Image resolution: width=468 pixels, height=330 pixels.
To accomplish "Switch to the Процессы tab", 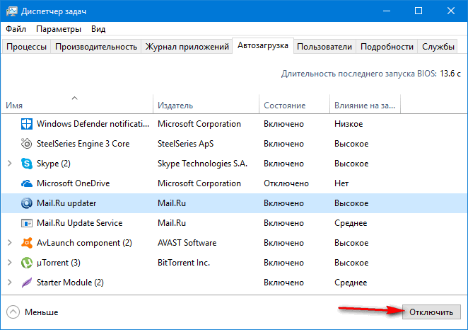I will coord(26,47).
